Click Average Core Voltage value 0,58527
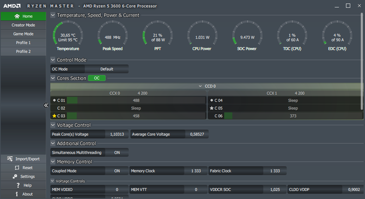Viewport: 365px width, 199px height. [x=197, y=134]
